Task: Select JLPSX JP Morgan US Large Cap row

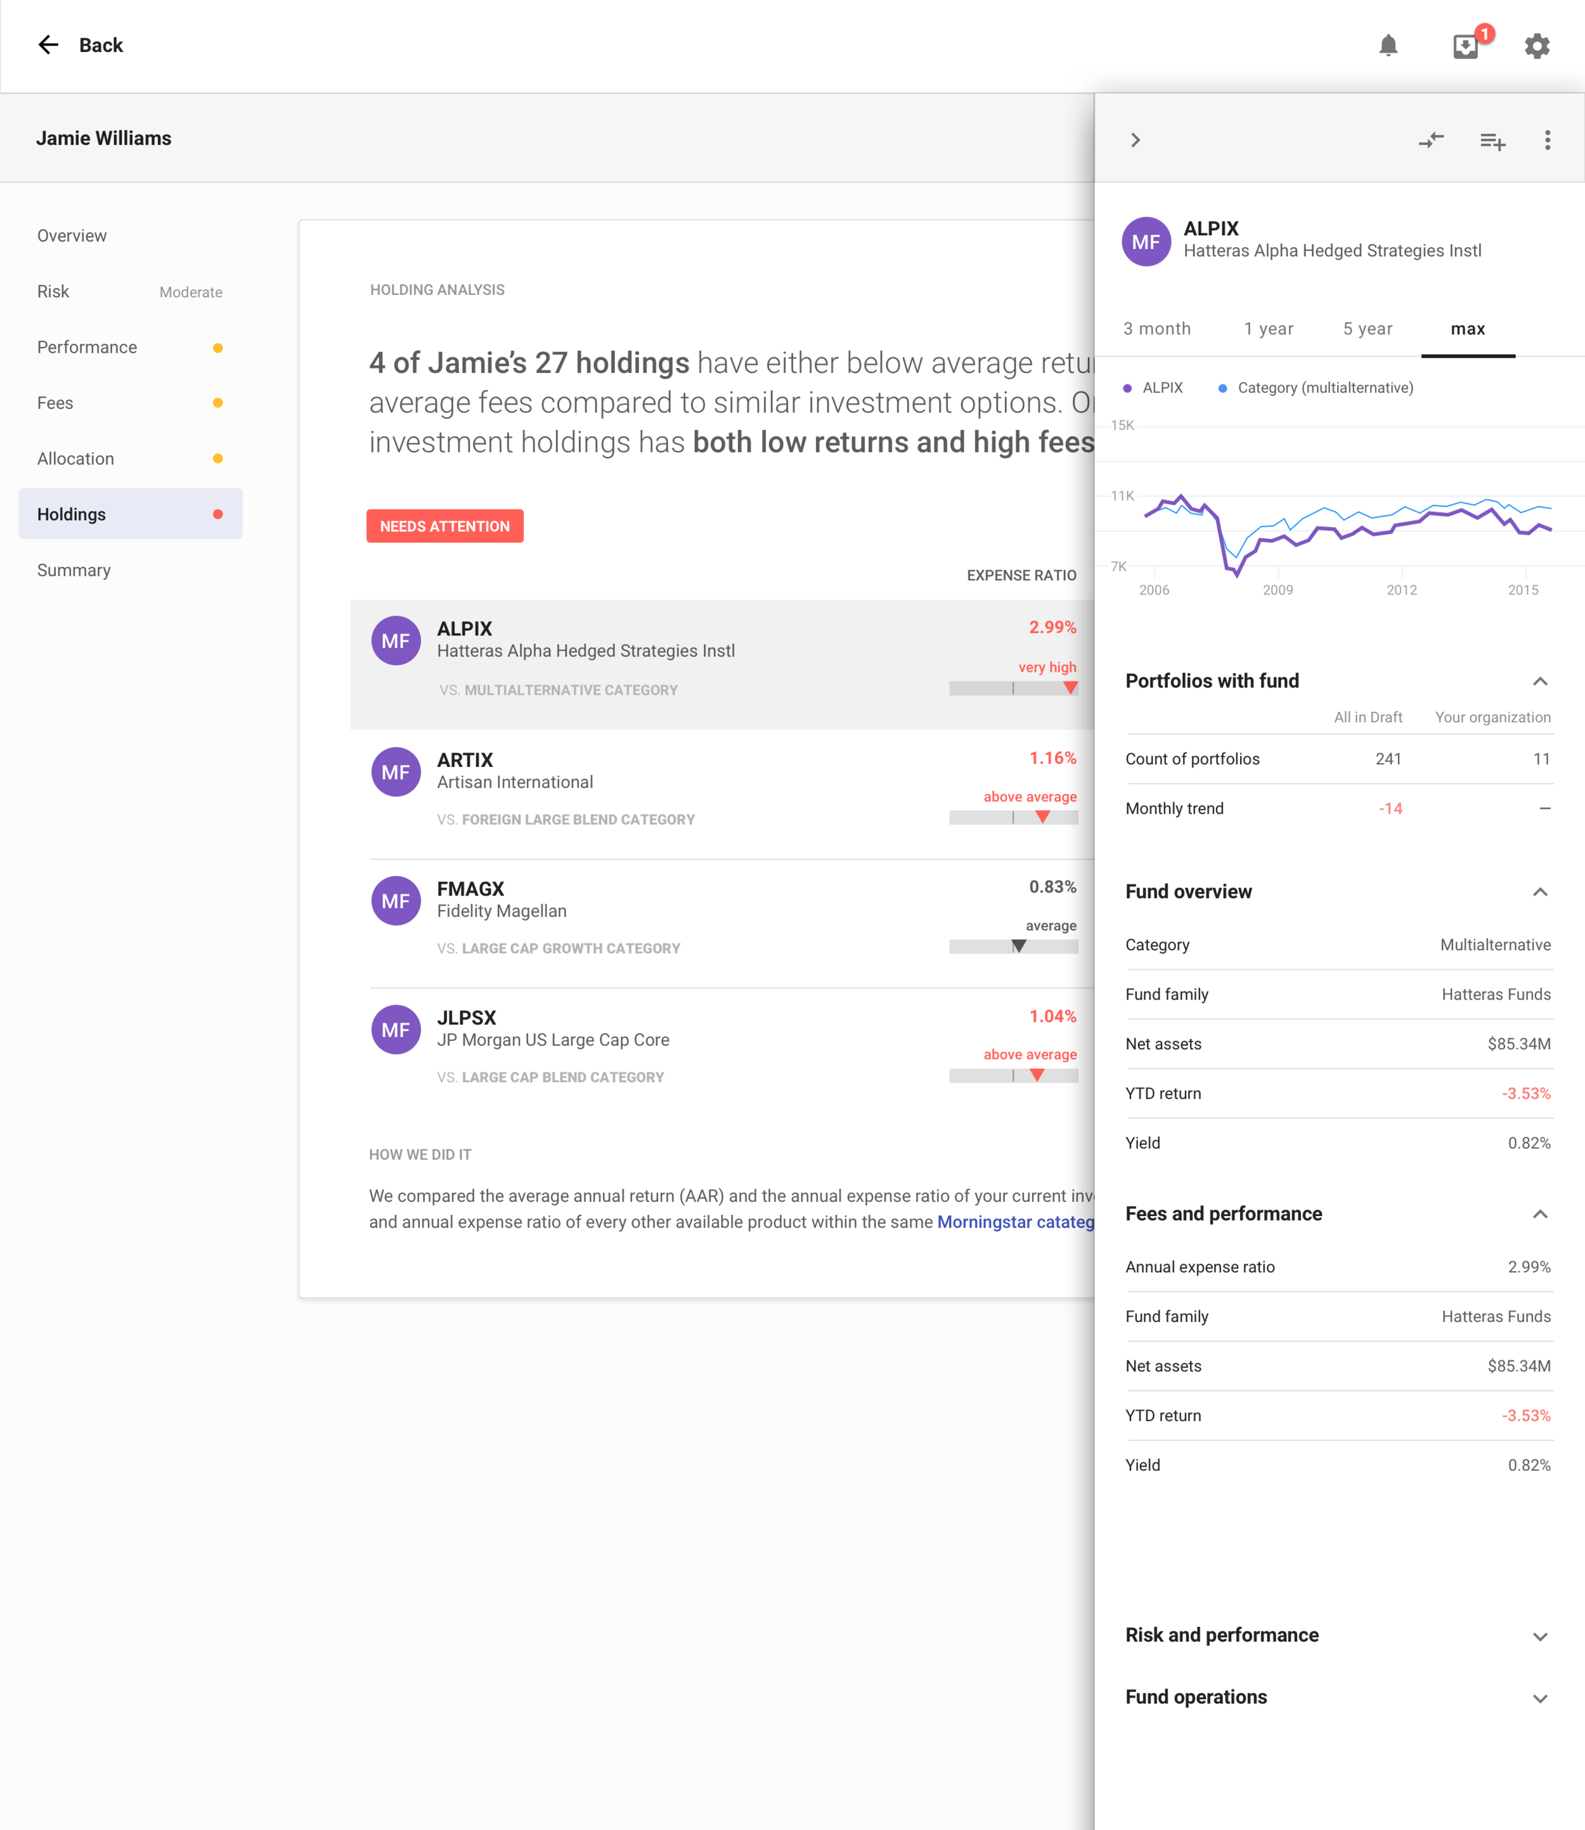Action: pos(723,1052)
